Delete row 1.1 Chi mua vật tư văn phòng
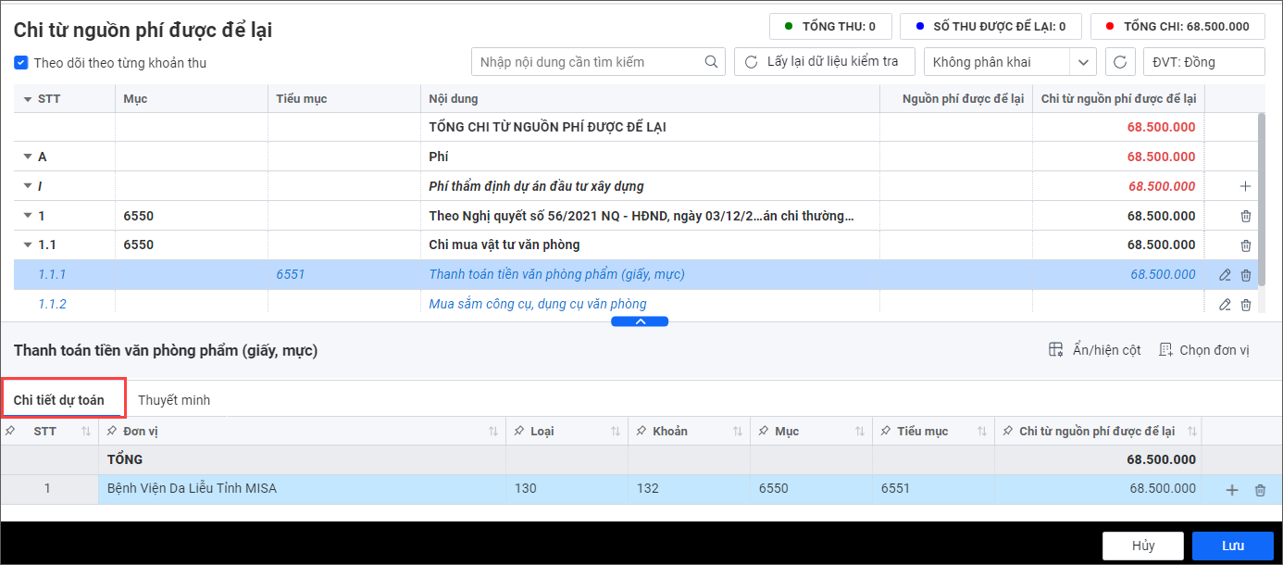 [1245, 245]
